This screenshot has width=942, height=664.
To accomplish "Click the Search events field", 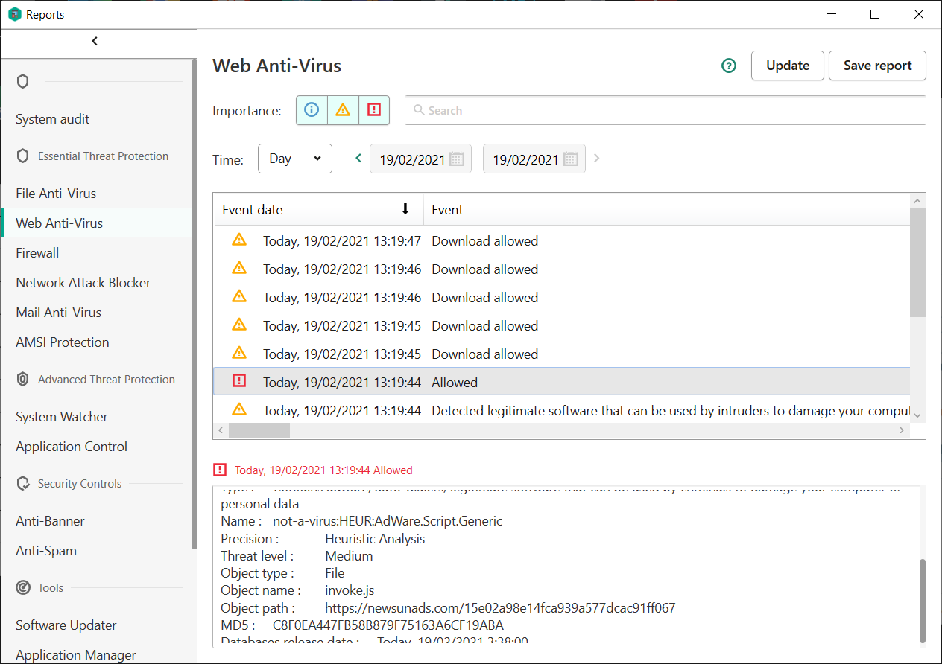I will coord(666,110).
